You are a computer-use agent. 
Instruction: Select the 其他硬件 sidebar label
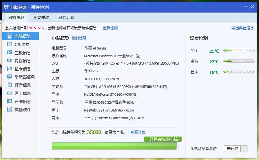point(23,109)
